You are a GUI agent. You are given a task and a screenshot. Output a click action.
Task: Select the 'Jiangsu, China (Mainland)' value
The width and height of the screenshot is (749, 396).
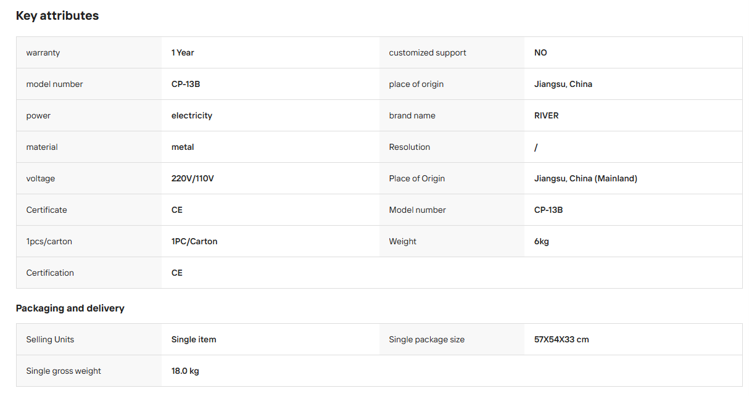(586, 178)
